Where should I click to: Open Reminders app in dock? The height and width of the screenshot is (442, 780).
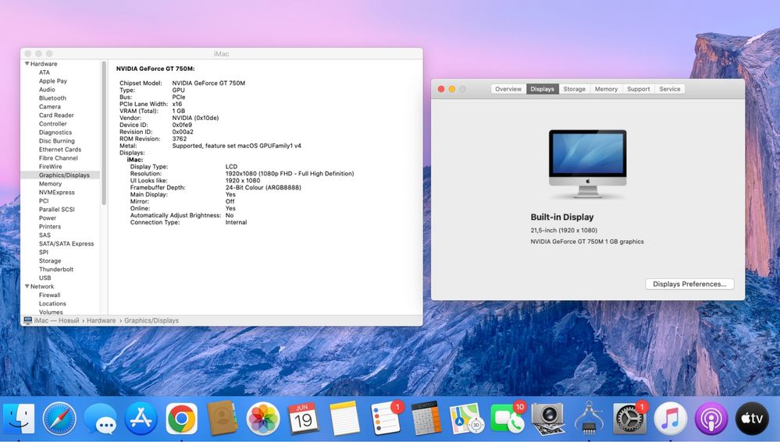tap(386, 419)
